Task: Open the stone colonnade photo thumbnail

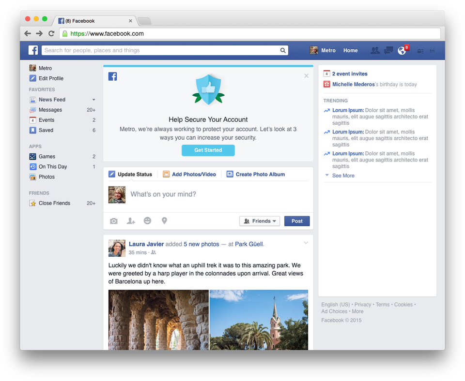Action: (x=158, y=320)
